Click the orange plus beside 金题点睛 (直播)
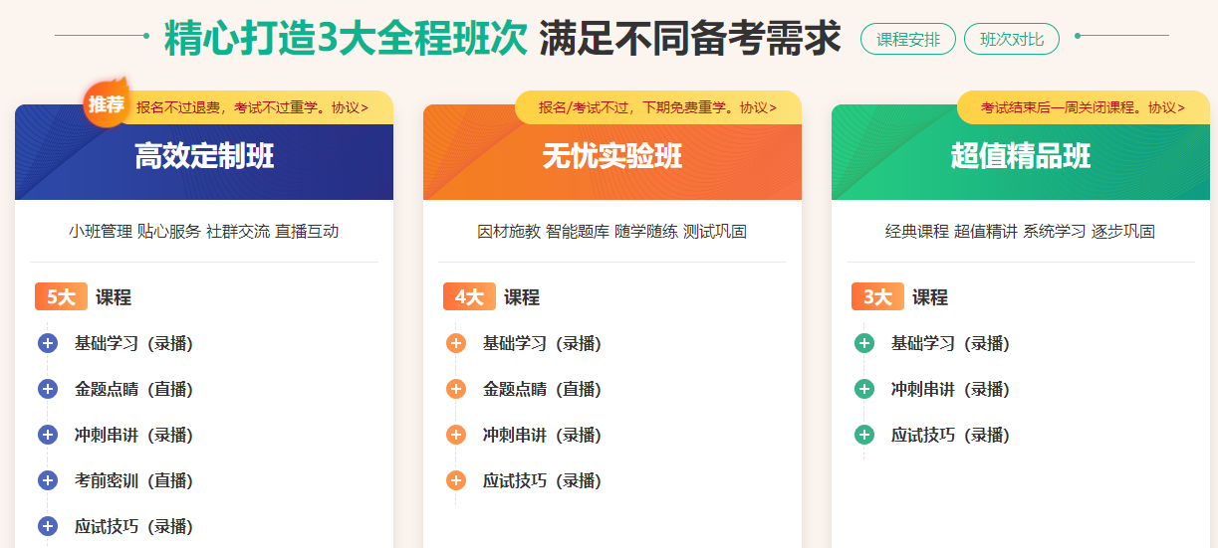This screenshot has height=548, width=1218. tap(456, 389)
